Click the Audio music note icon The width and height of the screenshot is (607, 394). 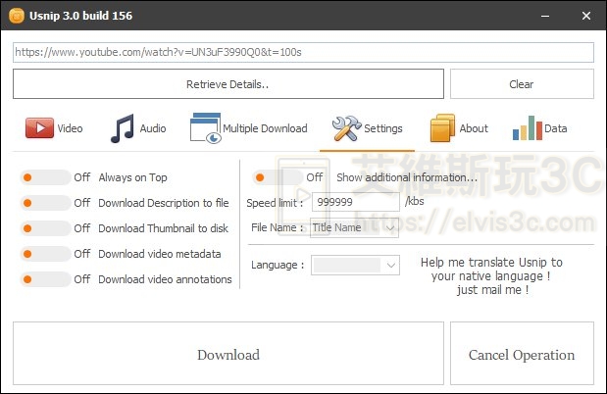[x=123, y=128]
